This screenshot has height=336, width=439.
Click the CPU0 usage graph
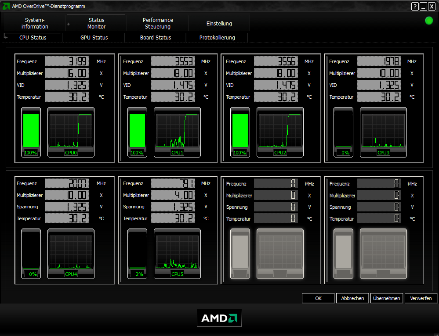(71, 132)
